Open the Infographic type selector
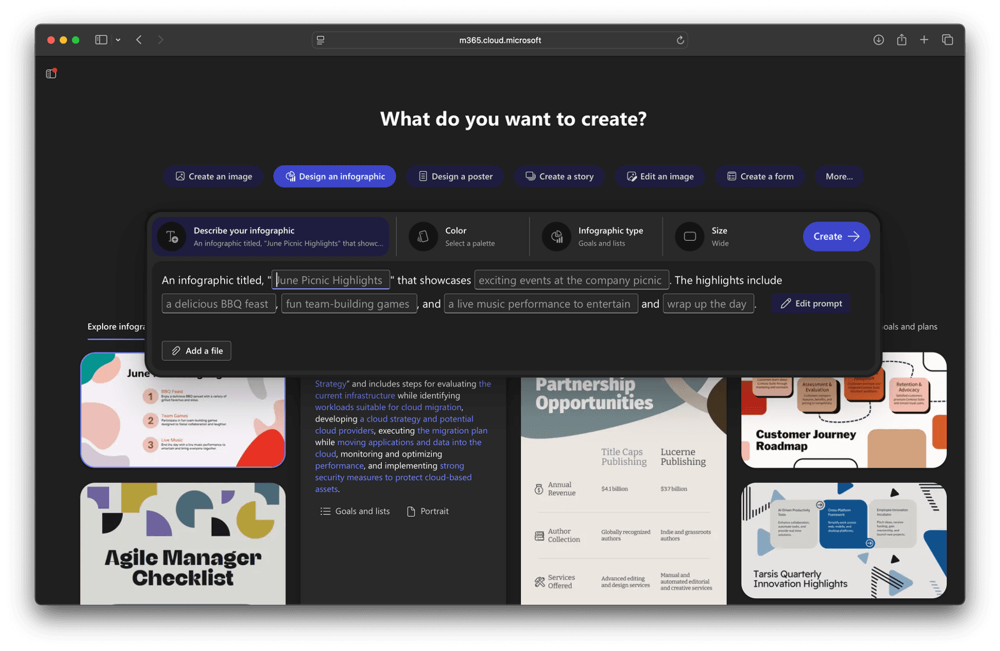Viewport: 1000px width, 651px height. pyautogui.click(x=596, y=237)
